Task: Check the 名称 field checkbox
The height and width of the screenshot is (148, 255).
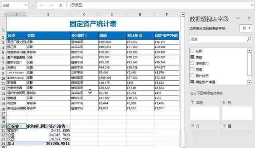Action: coord(192,51)
